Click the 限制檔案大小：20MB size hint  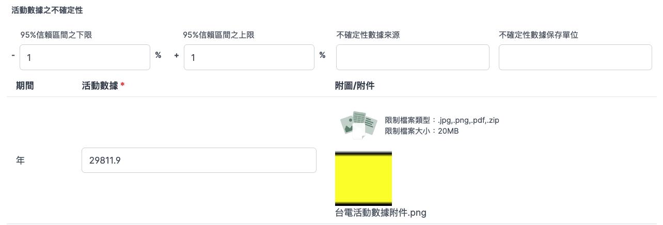pyautogui.click(x=421, y=131)
